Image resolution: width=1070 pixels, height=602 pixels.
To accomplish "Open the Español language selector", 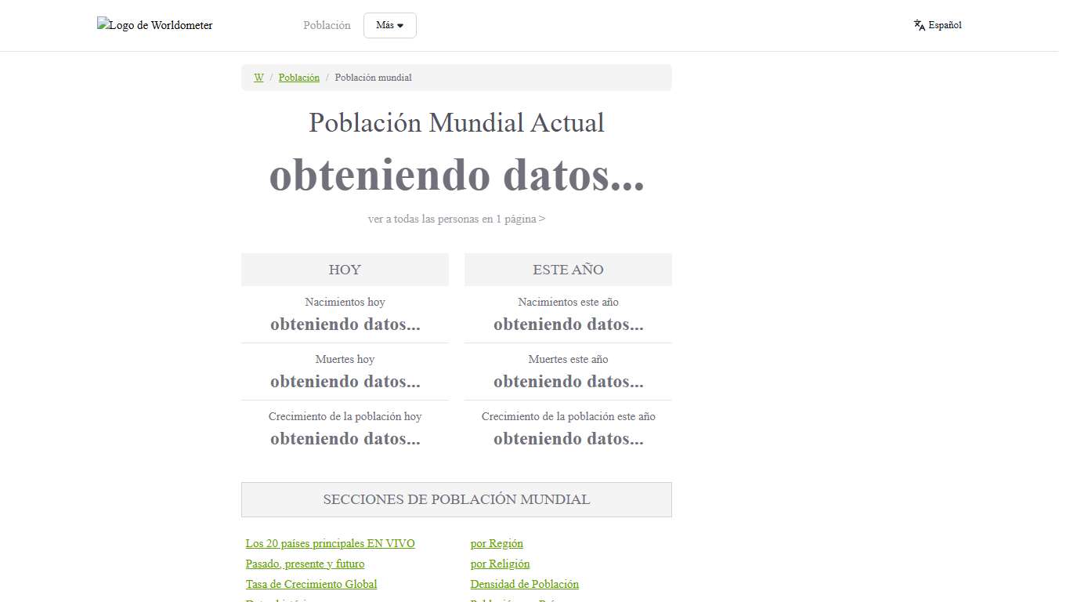I will (945, 24).
